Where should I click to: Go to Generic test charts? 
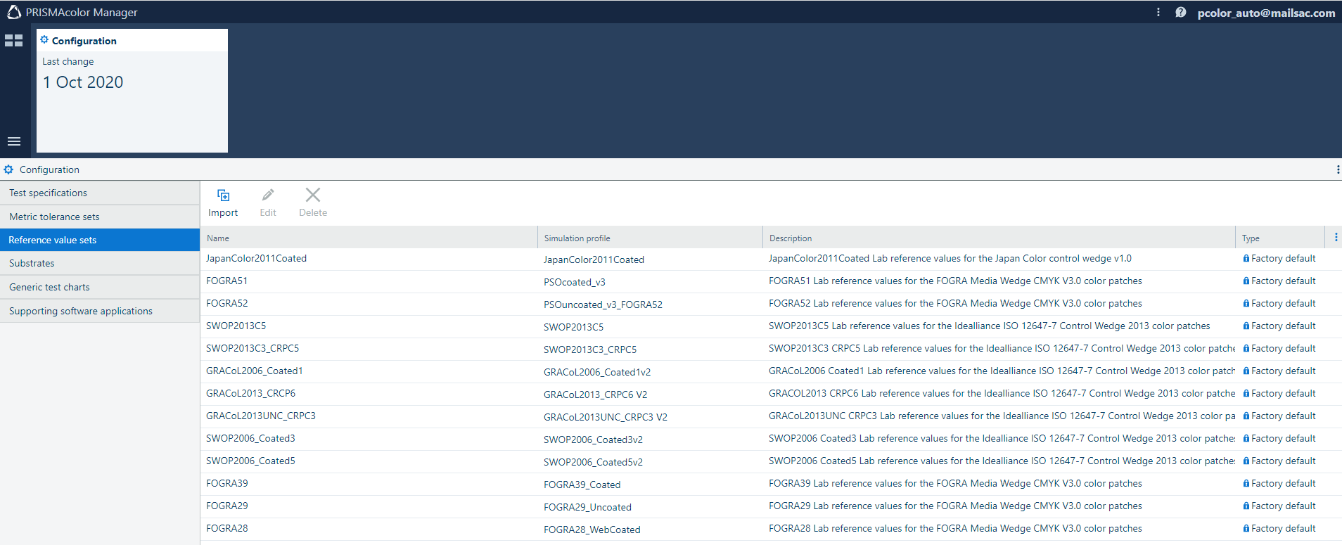coord(49,287)
